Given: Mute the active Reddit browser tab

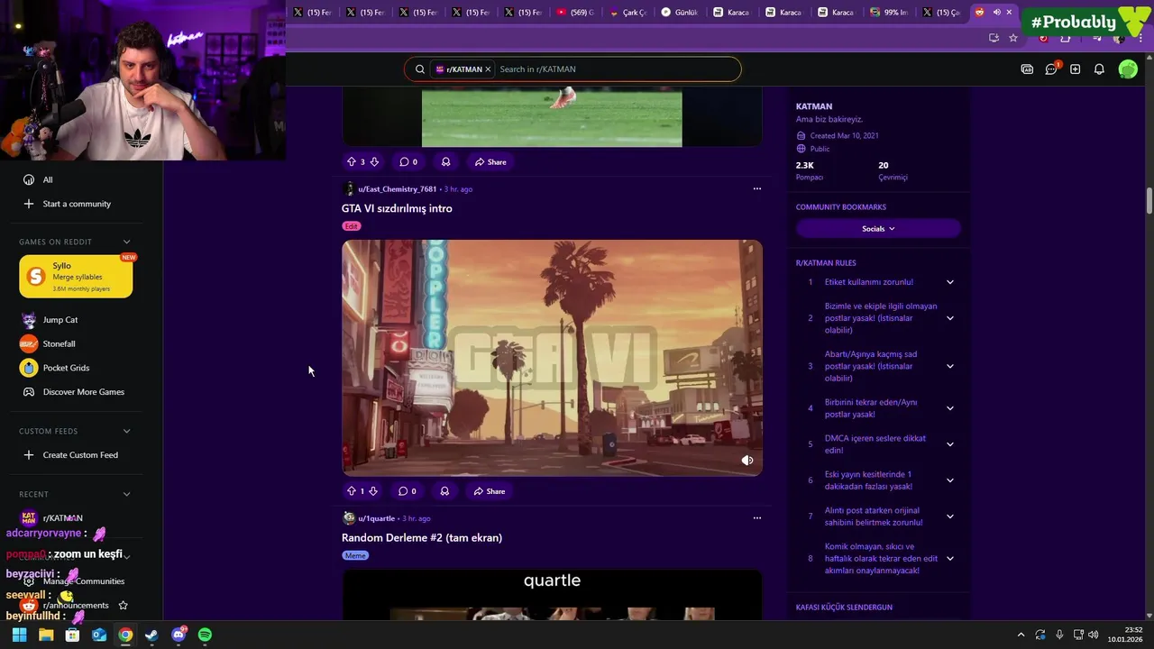Looking at the screenshot, I should click(x=996, y=13).
